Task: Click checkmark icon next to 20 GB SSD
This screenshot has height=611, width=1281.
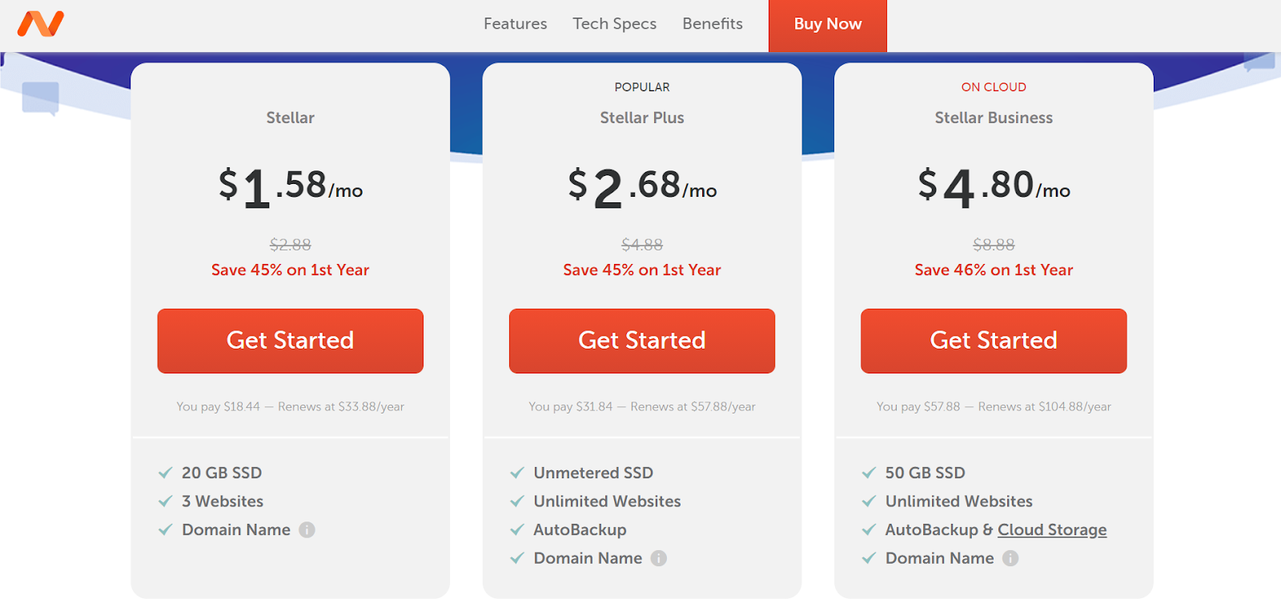Action: (166, 473)
